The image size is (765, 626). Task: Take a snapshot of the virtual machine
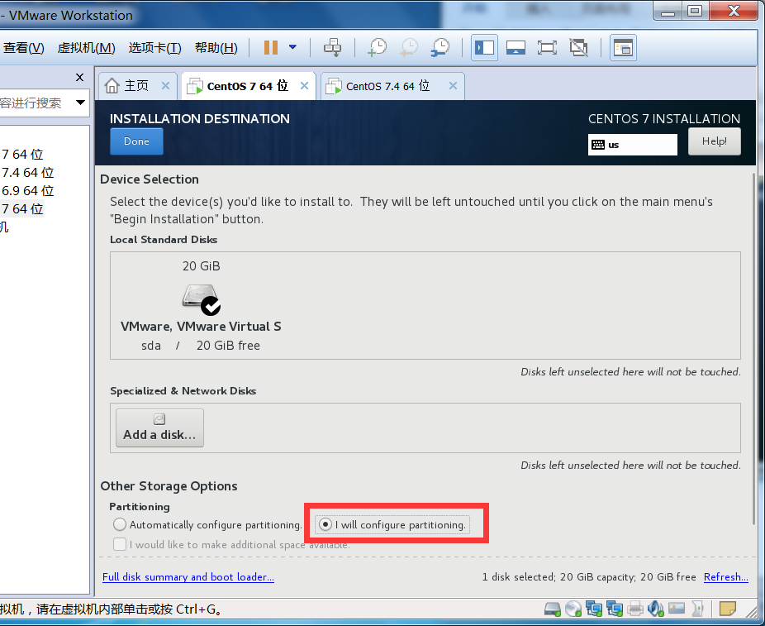[378, 47]
